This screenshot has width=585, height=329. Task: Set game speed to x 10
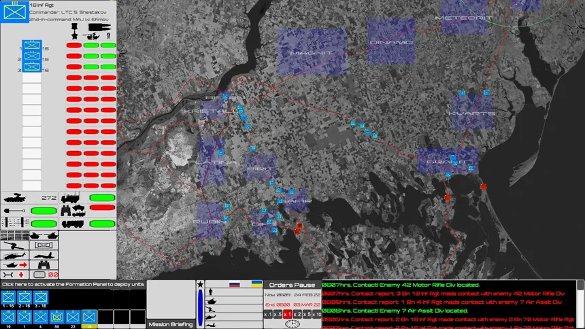tap(317, 314)
